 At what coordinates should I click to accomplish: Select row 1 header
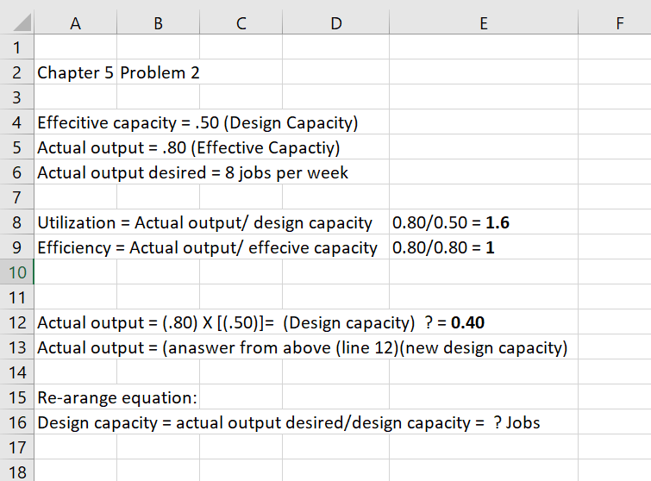tap(16, 47)
